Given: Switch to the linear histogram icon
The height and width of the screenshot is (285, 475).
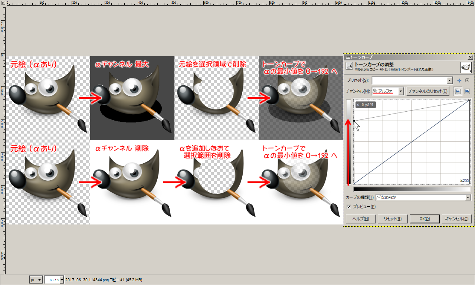Looking at the screenshot, I should click(x=459, y=91).
